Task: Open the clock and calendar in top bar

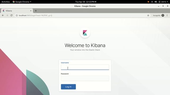Action: [x=86, y=2]
